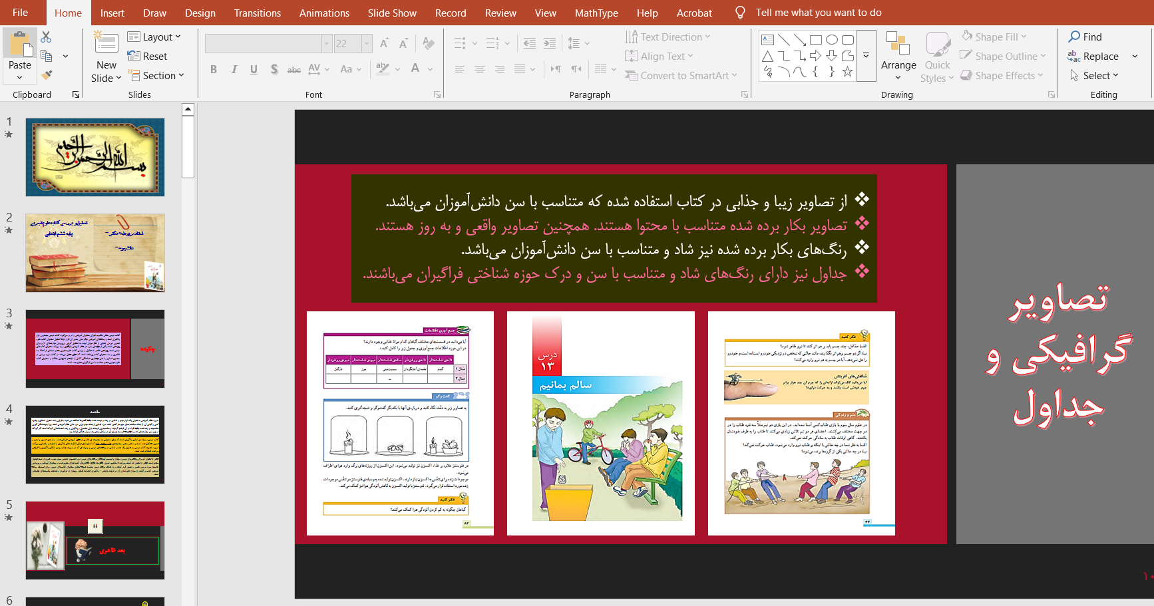Click the Find button
Viewport: 1154px width, 606px height.
1085,37
